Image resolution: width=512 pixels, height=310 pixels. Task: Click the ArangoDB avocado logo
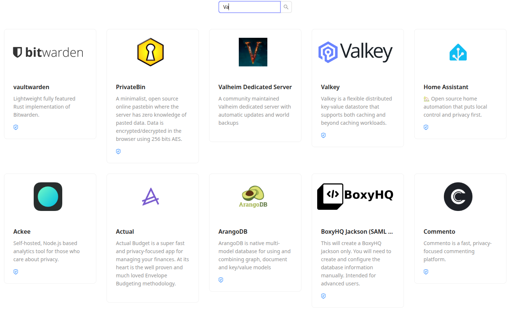[253, 197]
